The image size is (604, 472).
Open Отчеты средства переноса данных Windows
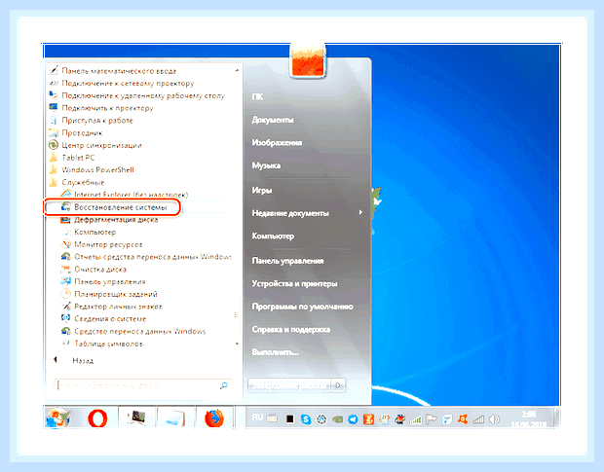point(146,257)
